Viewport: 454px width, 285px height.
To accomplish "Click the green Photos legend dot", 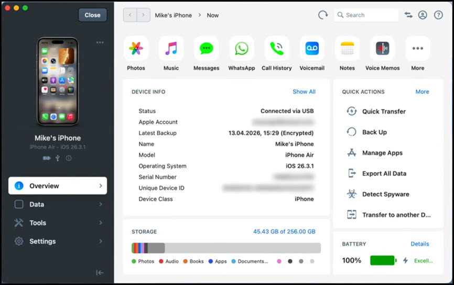I will (134, 261).
